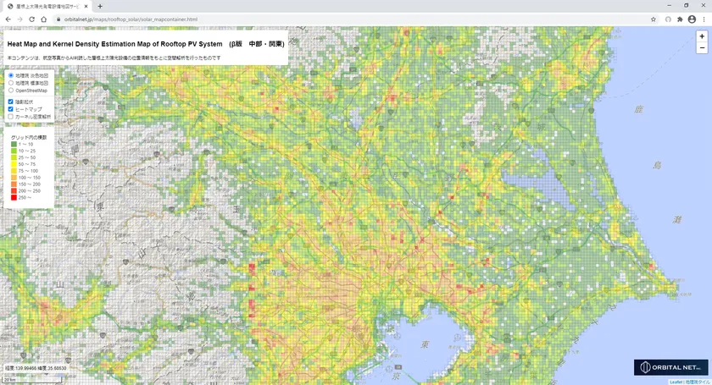Open the Chrome three-dot menu
This screenshot has width=712, height=385.
(704, 19)
